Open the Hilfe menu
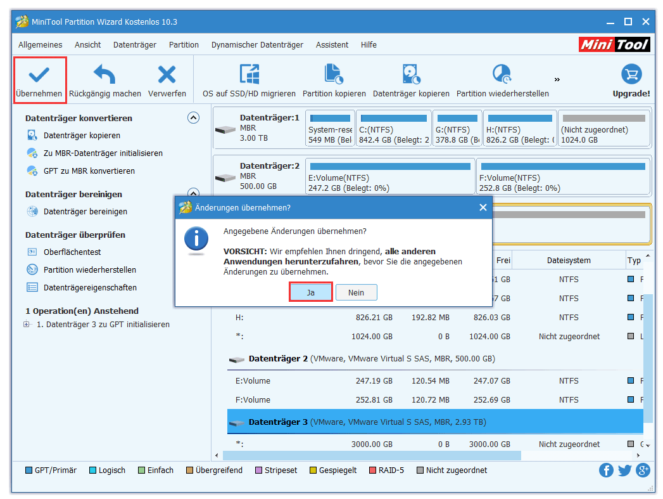 coord(369,45)
